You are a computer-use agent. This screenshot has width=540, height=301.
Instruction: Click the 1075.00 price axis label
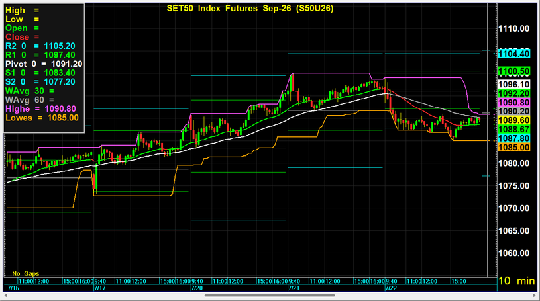pos(513,186)
